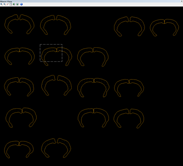
Task: Select third outline in the second row
Action: tap(93, 57)
